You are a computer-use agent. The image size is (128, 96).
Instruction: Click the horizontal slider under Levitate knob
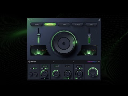click(45, 79)
